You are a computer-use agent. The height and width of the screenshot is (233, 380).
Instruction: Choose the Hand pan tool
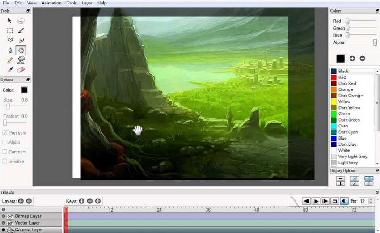(21, 50)
